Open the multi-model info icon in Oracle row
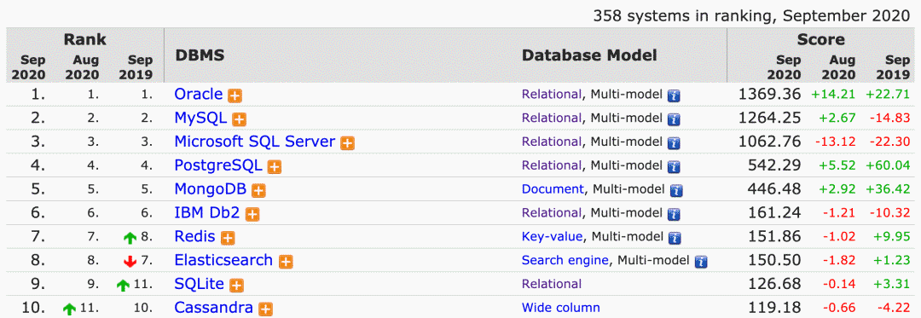 pos(674,95)
